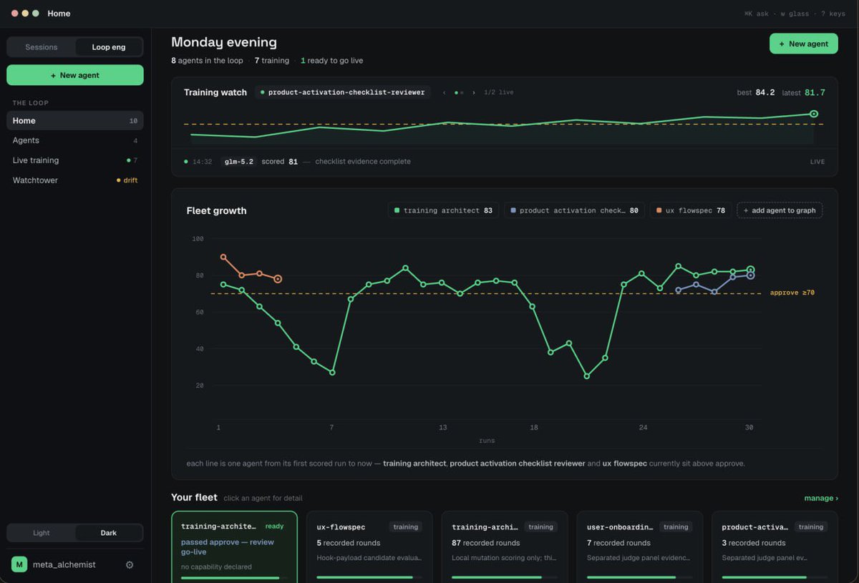Toggle ux flowspec series in legend
The image size is (859, 583).
691,210
